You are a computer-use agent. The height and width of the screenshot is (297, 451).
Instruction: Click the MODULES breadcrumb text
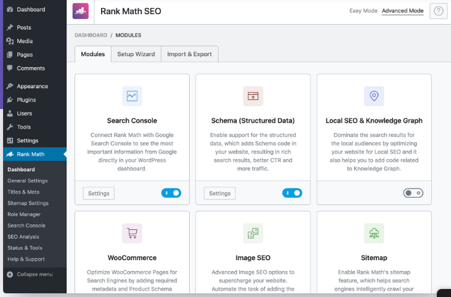click(128, 35)
